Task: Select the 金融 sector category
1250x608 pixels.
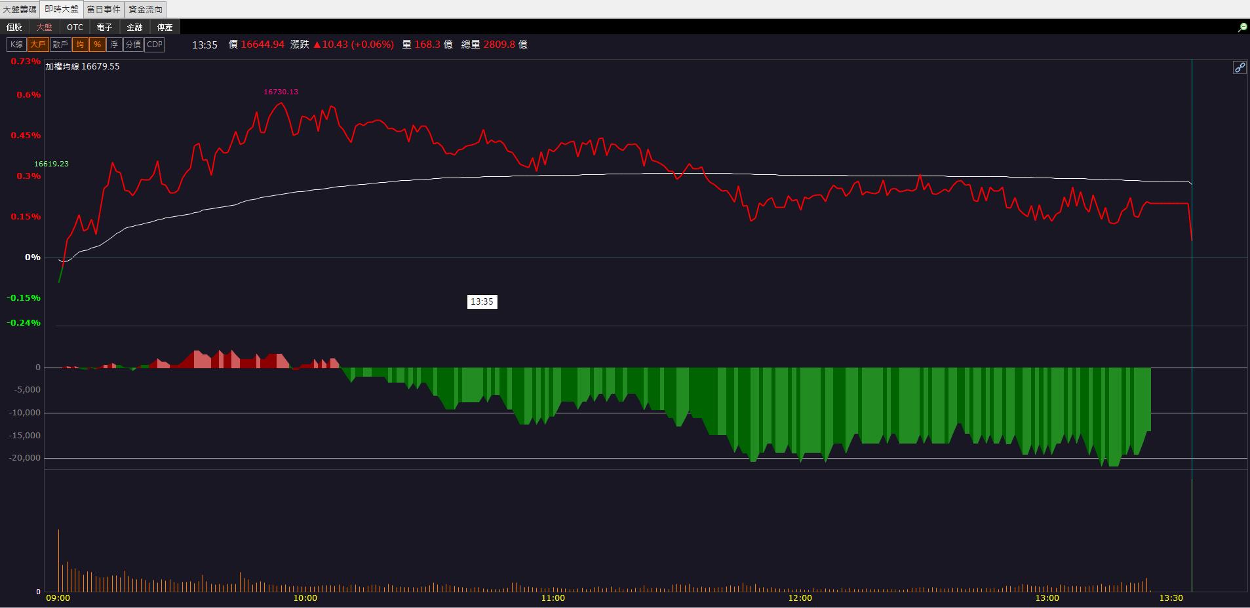Action: click(134, 27)
